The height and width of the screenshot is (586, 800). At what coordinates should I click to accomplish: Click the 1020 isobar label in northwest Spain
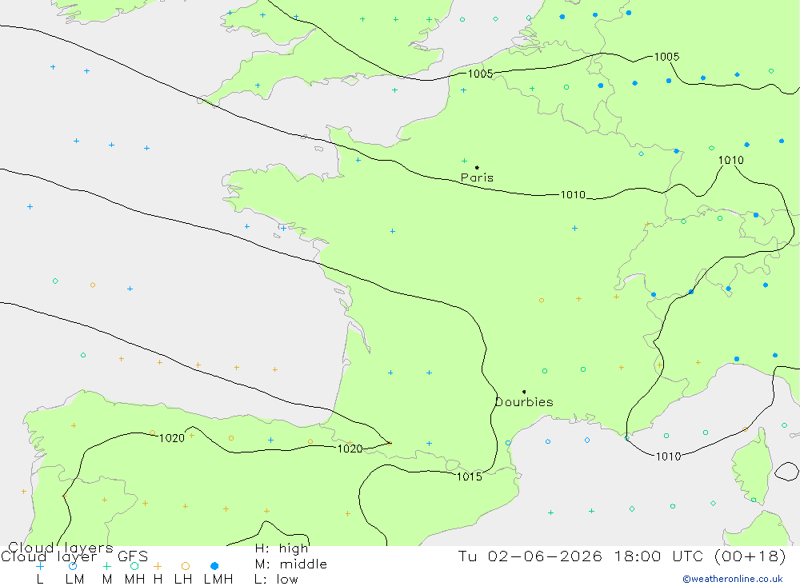point(172,438)
